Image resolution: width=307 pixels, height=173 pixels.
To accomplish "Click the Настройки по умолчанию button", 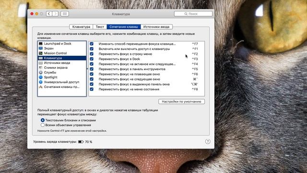I will point(181,101).
